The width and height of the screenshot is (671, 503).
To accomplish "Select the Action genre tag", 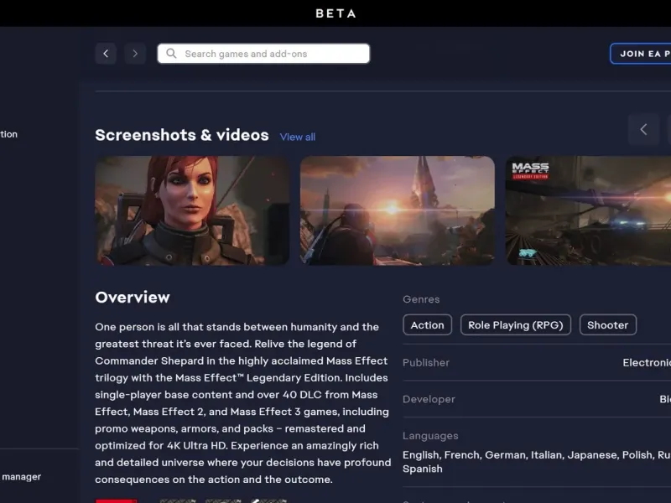I will 428,325.
